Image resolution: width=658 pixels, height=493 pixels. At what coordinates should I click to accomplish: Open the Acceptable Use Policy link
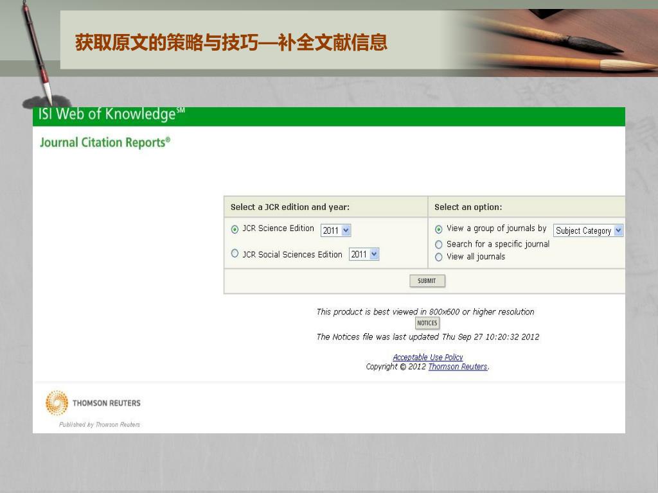427,357
